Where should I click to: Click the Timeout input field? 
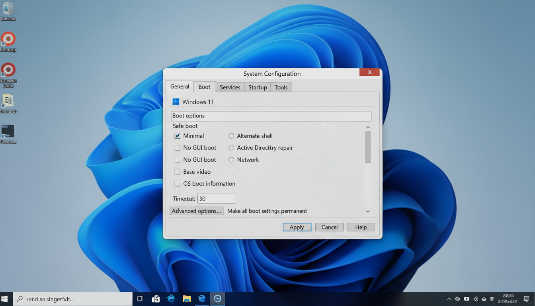[x=217, y=199]
